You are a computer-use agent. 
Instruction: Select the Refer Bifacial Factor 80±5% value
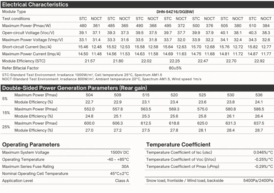175,68
